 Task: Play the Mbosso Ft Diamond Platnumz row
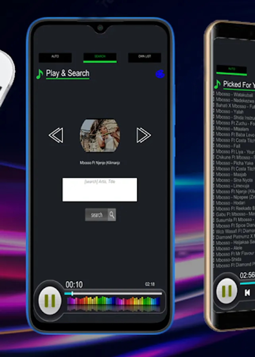pos(235,265)
